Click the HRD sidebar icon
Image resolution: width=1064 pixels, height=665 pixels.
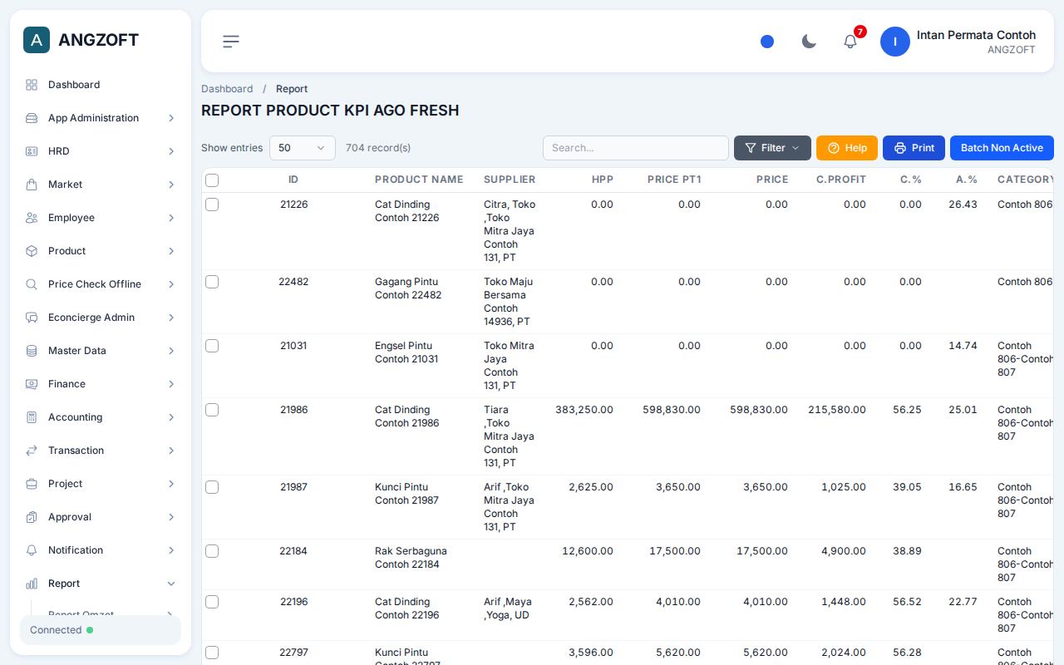(x=32, y=151)
